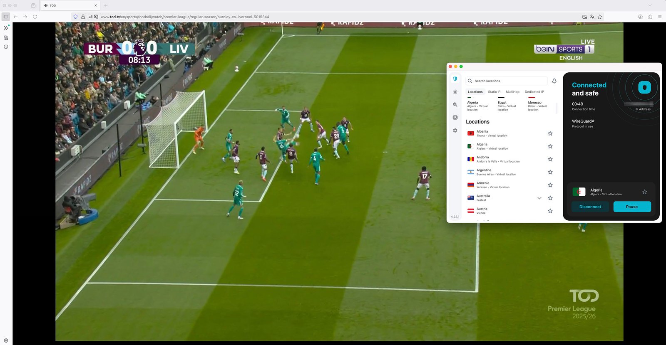Open the Firefox hamburger menu
Image resolution: width=666 pixels, height=345 pixels.
coord(660,17)
